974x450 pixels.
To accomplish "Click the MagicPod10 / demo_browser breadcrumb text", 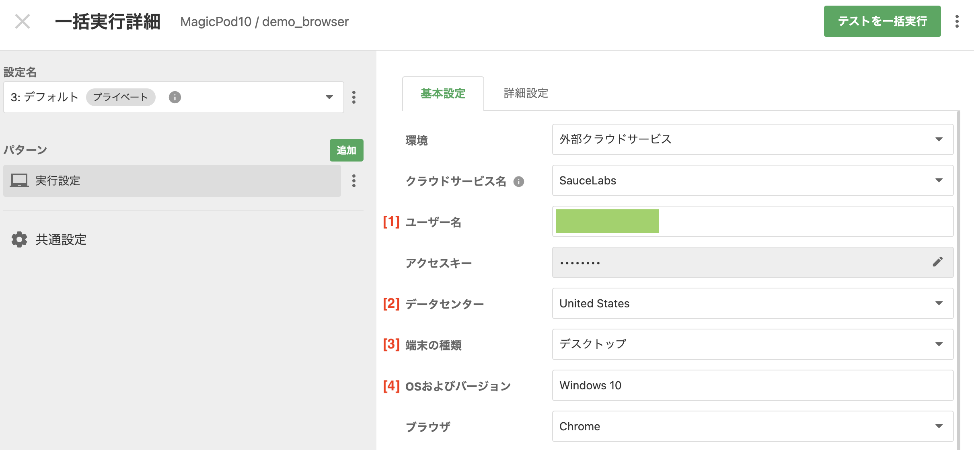I will (264, 22).
